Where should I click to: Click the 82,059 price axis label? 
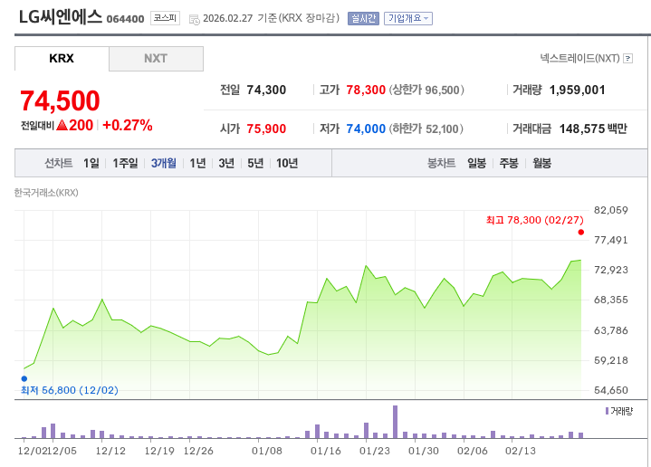pos(611,210)
